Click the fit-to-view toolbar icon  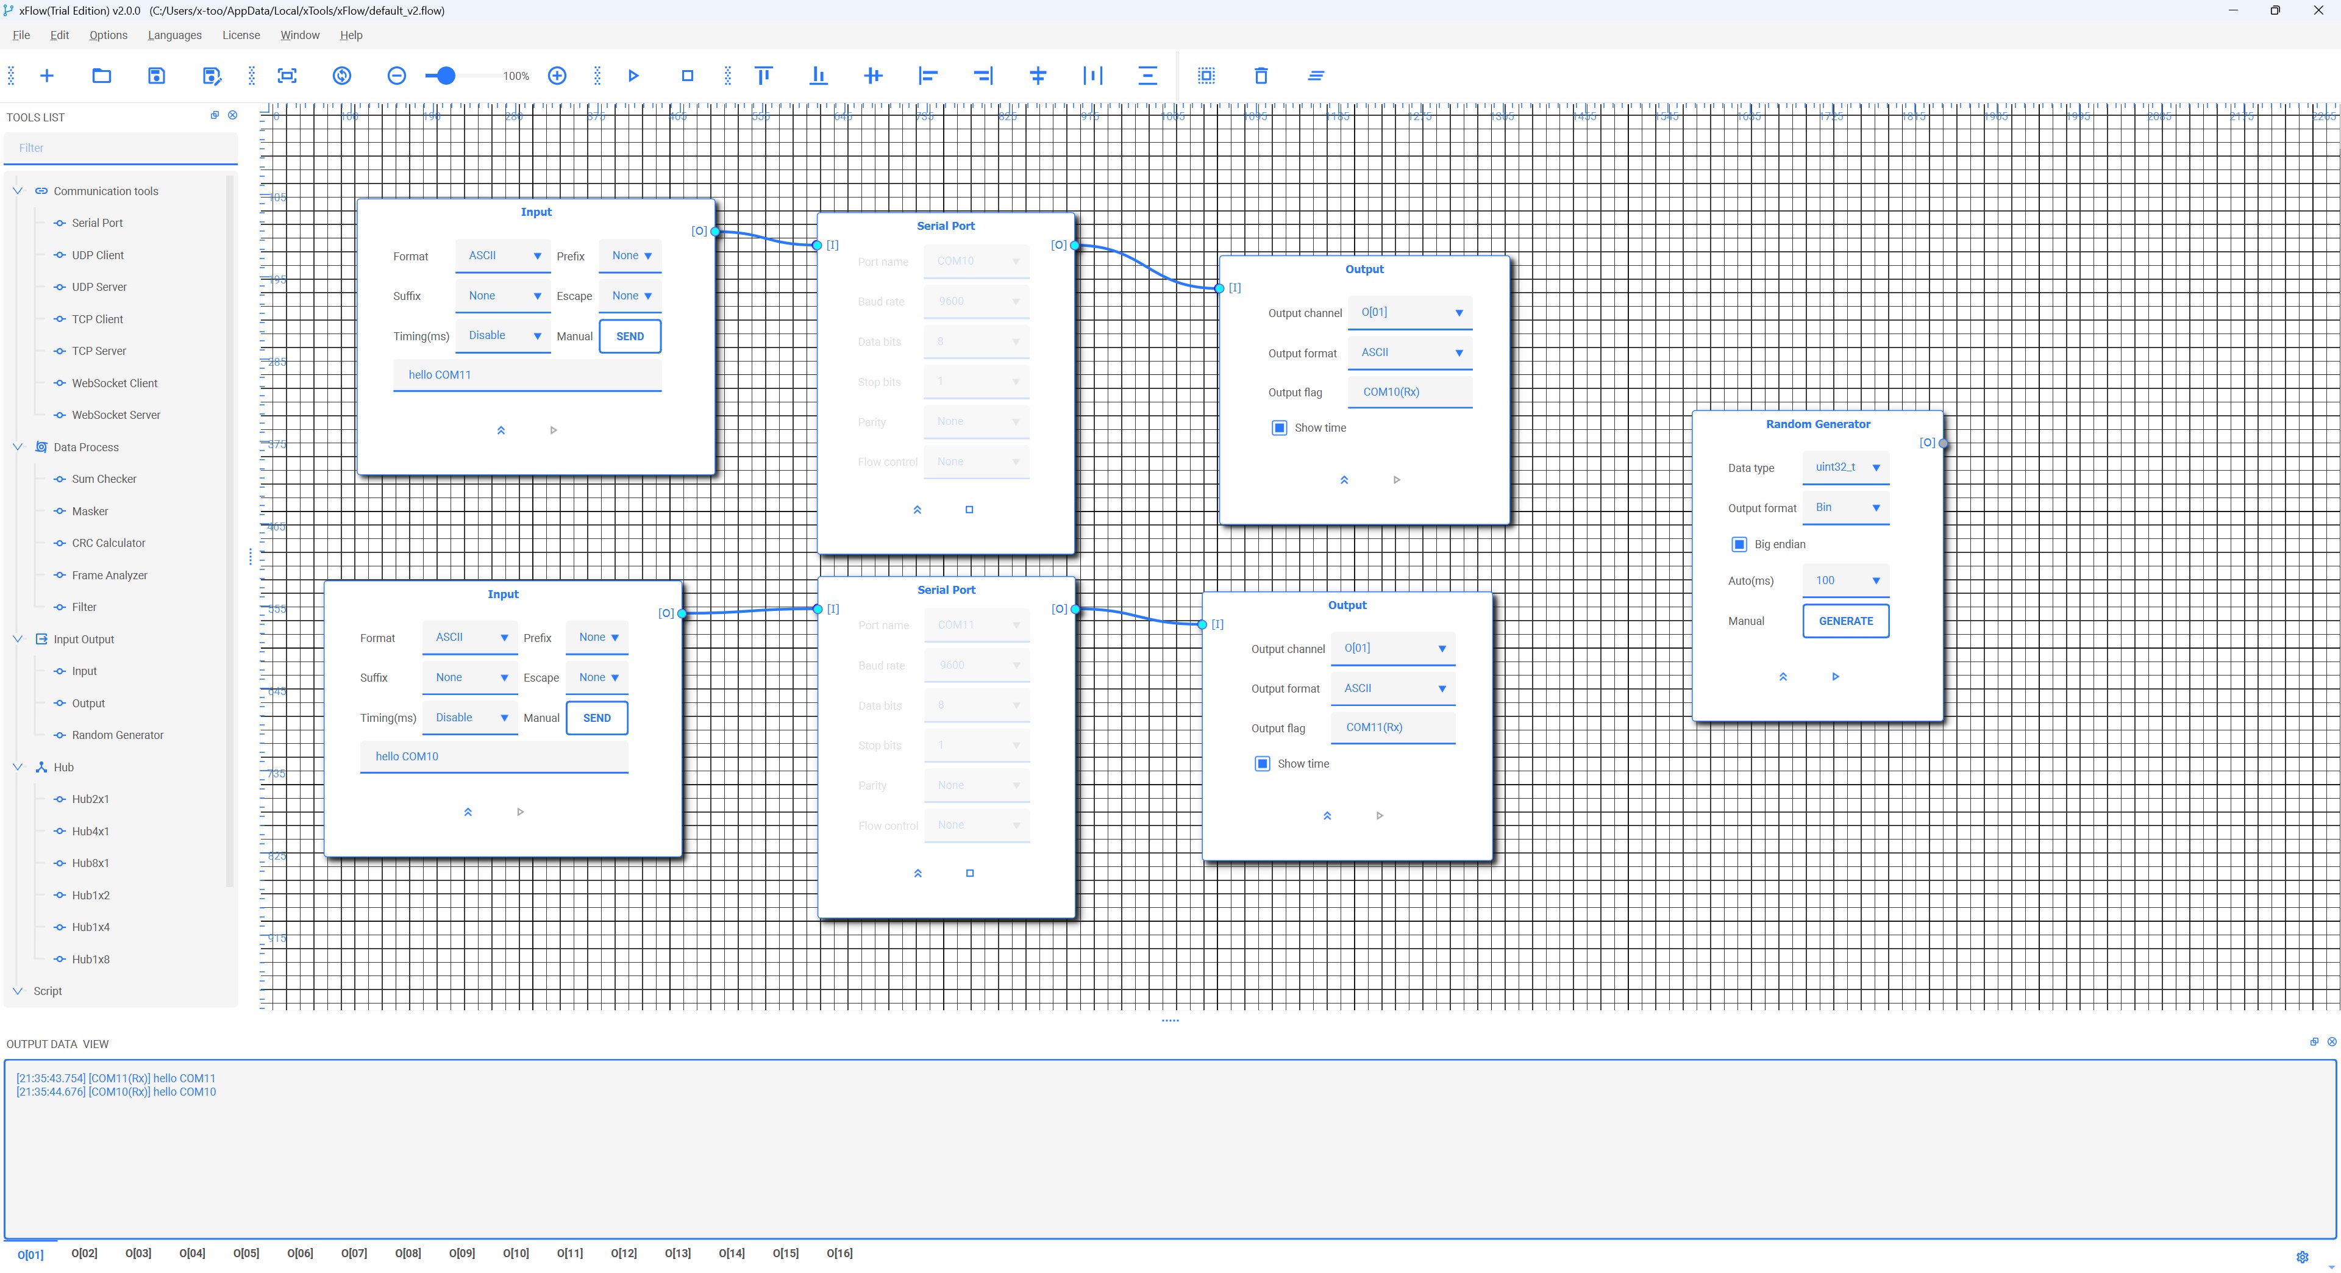click(287, 76)
